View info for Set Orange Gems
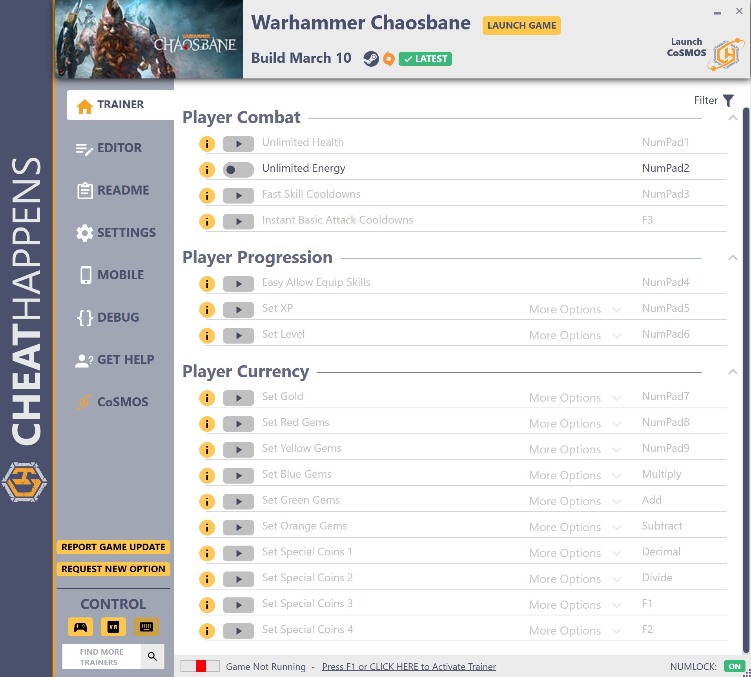This screenshot has height=677, width=751. 207,528
